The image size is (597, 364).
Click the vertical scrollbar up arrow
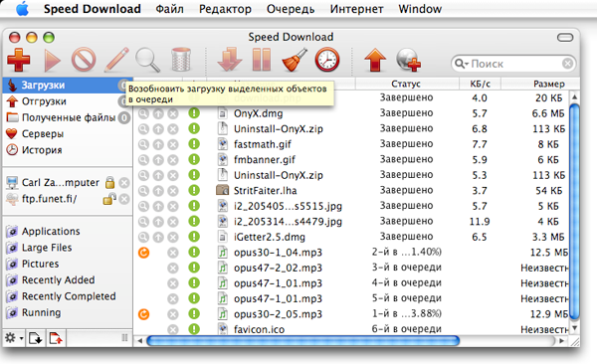574,97
